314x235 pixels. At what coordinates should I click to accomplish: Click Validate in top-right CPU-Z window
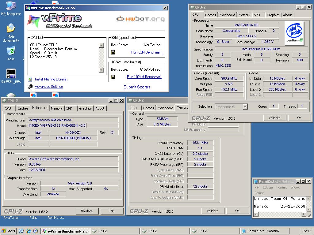(274, 118)
